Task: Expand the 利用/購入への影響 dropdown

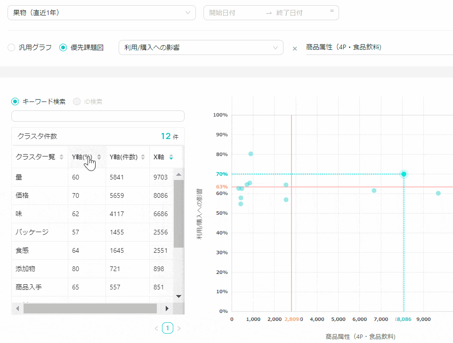Action: (201, 47)
